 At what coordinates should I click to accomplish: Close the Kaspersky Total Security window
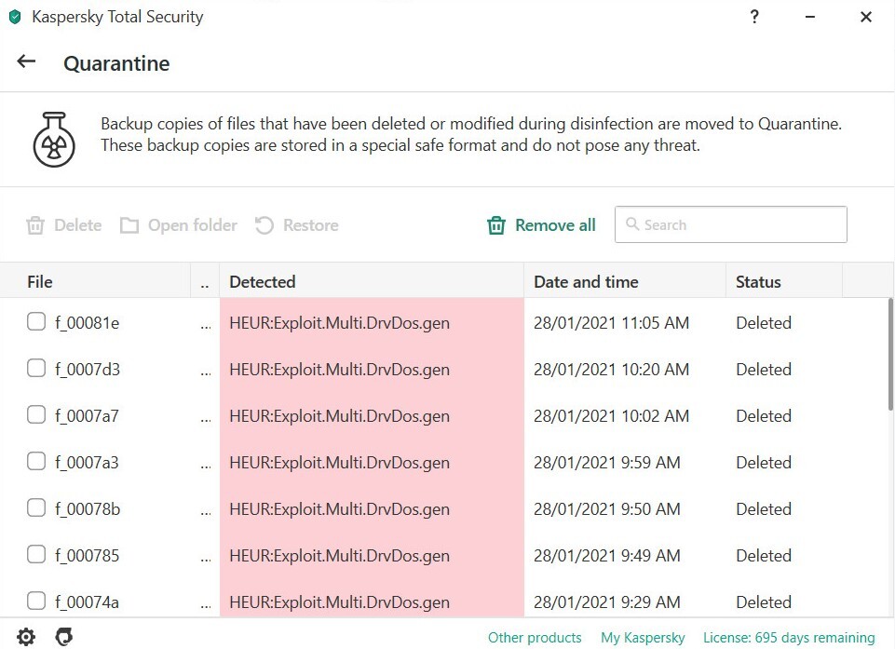click(866, 17)
